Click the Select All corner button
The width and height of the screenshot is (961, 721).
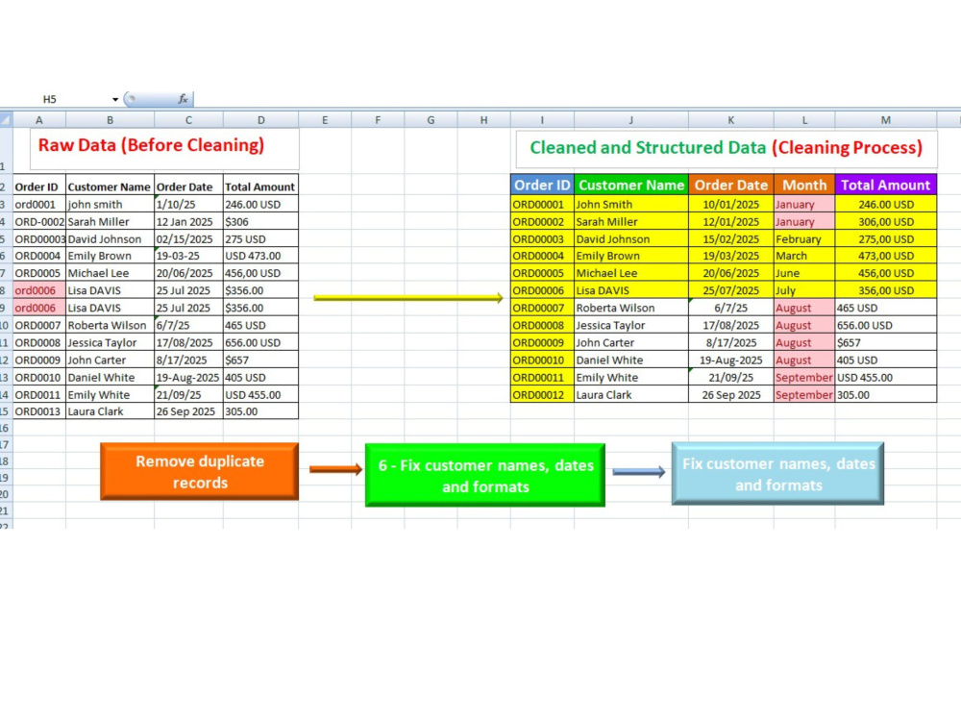tap(6, 119)
